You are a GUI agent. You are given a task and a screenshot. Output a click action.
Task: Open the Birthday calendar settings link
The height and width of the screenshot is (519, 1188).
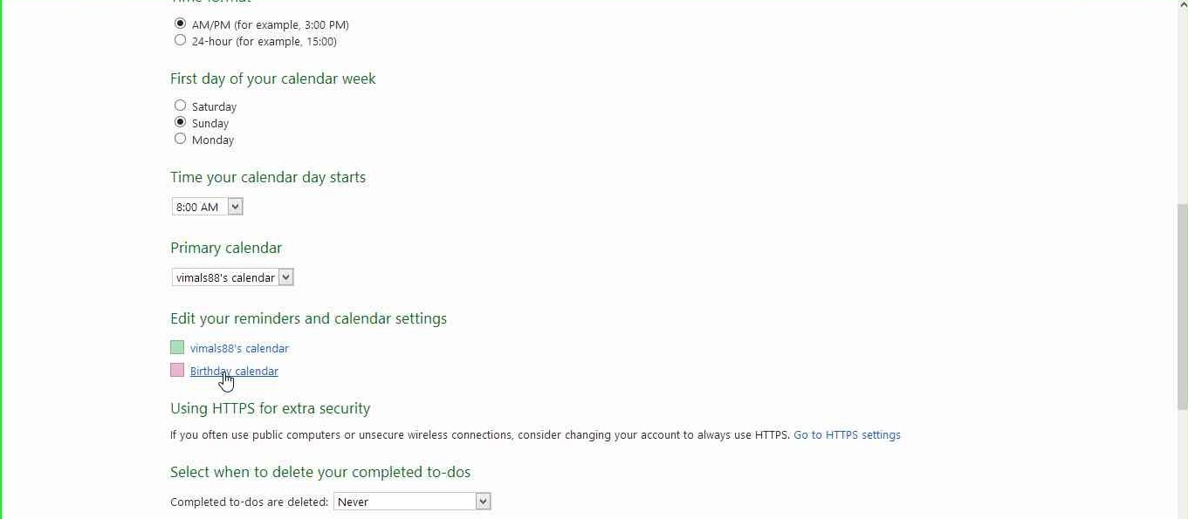234,371
